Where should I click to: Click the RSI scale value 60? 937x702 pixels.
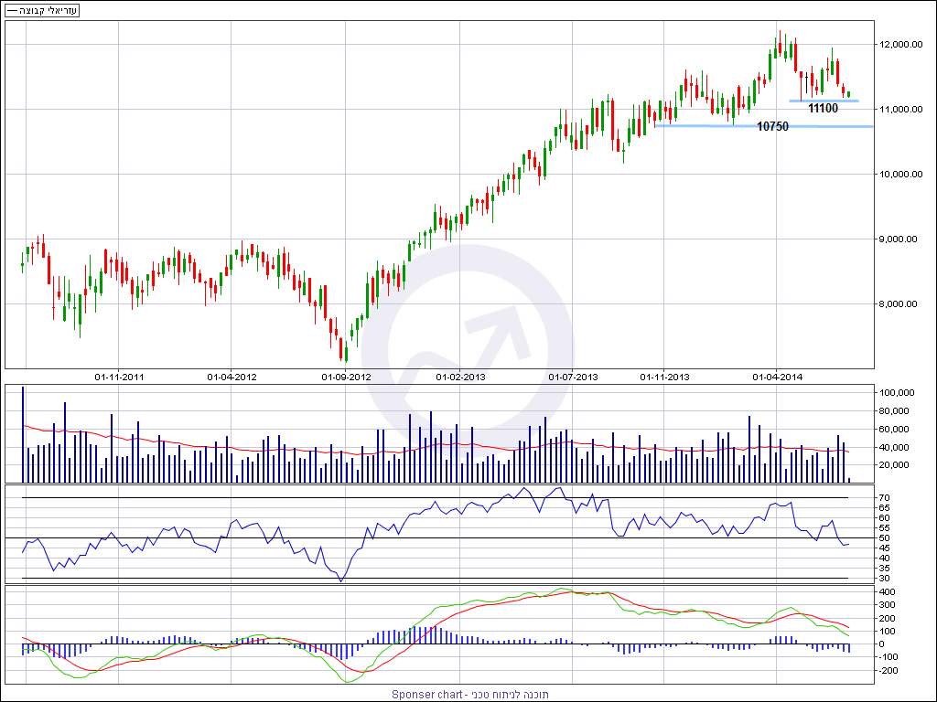(884, 518)
